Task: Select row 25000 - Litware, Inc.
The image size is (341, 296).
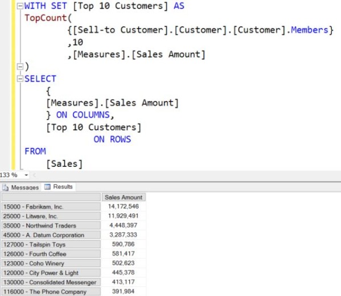Action: click(51, 216)
